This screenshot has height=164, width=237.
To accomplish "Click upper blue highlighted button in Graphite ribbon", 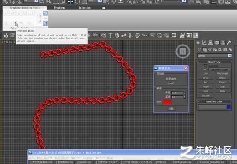I will point(45,13).
